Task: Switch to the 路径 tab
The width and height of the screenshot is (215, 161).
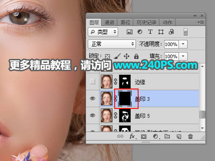Action: coord(126,23)
